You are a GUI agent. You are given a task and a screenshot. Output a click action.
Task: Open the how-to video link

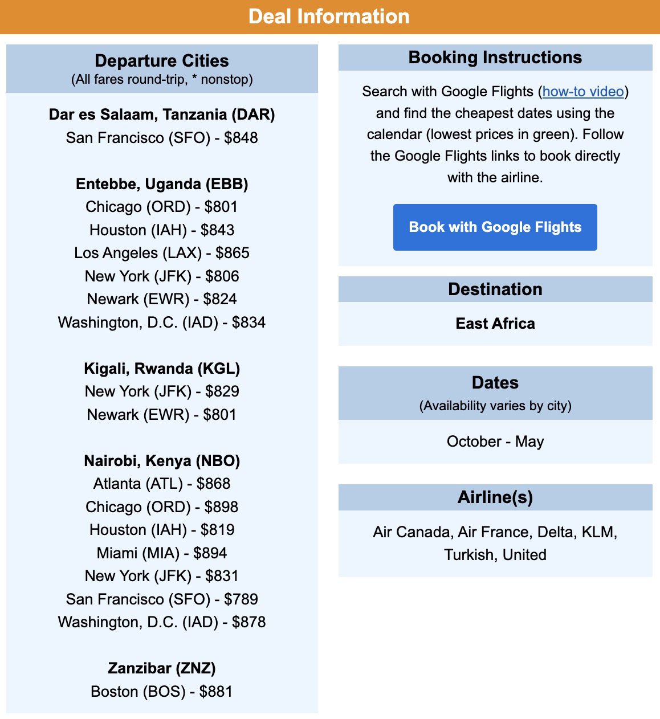[582, 91]
